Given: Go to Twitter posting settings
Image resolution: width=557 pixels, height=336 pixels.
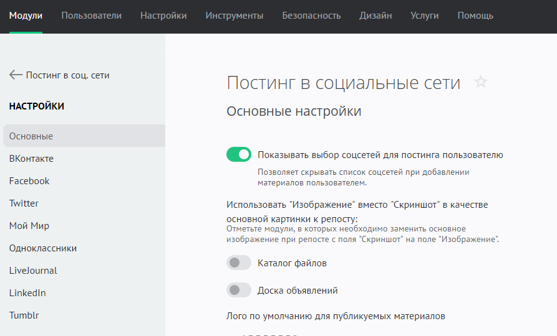Looking at the screenshot, I should (24, 203).
